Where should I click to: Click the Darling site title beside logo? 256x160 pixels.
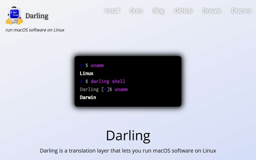(x=37, y=16)
